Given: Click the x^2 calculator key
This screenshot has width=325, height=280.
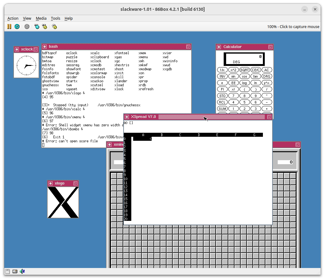Looking at the screenshot, I should (233, 70).
